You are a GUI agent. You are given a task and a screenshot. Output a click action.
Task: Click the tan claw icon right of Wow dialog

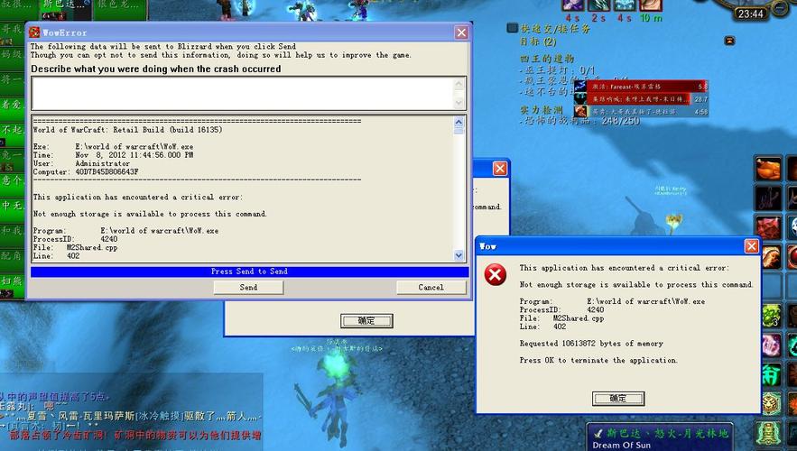pyautogui.click(x=771, y=256)
